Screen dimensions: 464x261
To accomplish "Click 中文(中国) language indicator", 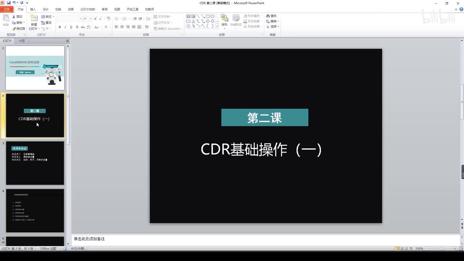I will click(78, 249).
